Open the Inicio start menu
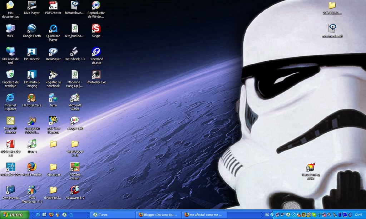This screenshot has width=366, height=219. tap(14, 215)
